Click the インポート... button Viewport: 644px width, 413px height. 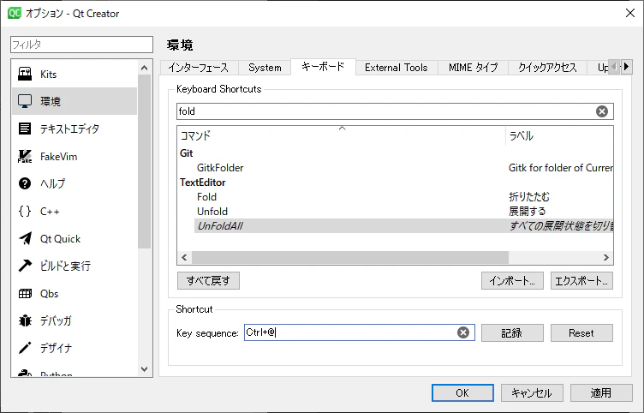[512, 281]
